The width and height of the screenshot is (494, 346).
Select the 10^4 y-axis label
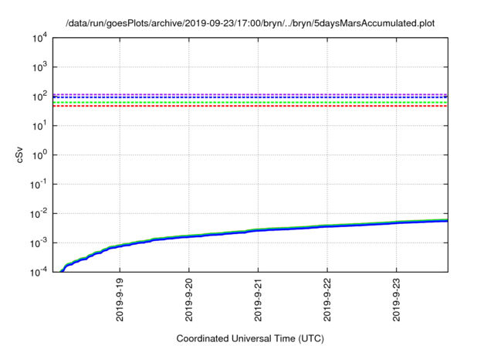pyautogui.click(x=39, y=39)
